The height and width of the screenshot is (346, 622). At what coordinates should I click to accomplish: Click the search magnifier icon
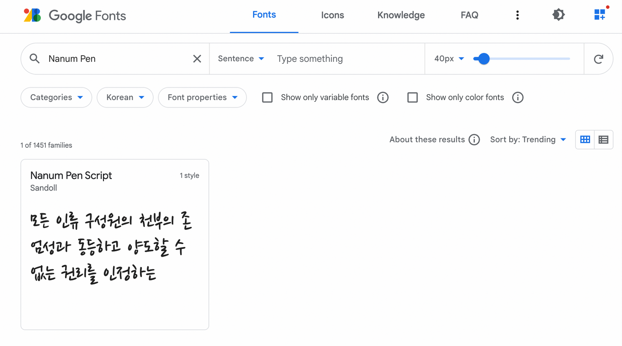35,59
